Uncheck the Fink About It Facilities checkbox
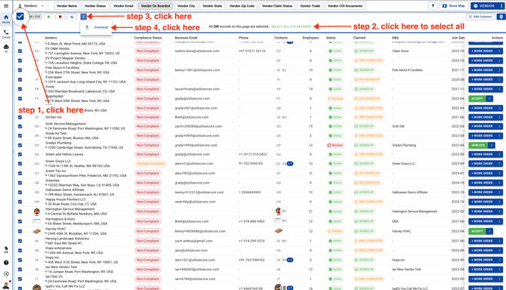This screenshot has height=290, width=506. tap(20, 70)
